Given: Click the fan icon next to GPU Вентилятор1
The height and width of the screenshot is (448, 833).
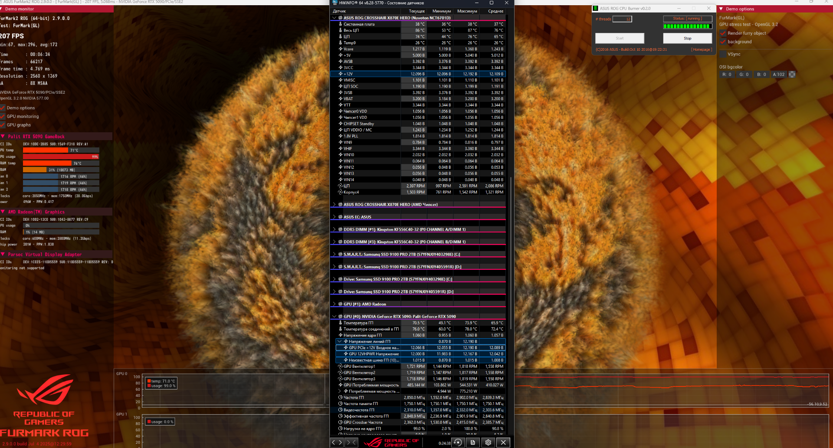Looking at the screenshot, I should click(341, 366).
